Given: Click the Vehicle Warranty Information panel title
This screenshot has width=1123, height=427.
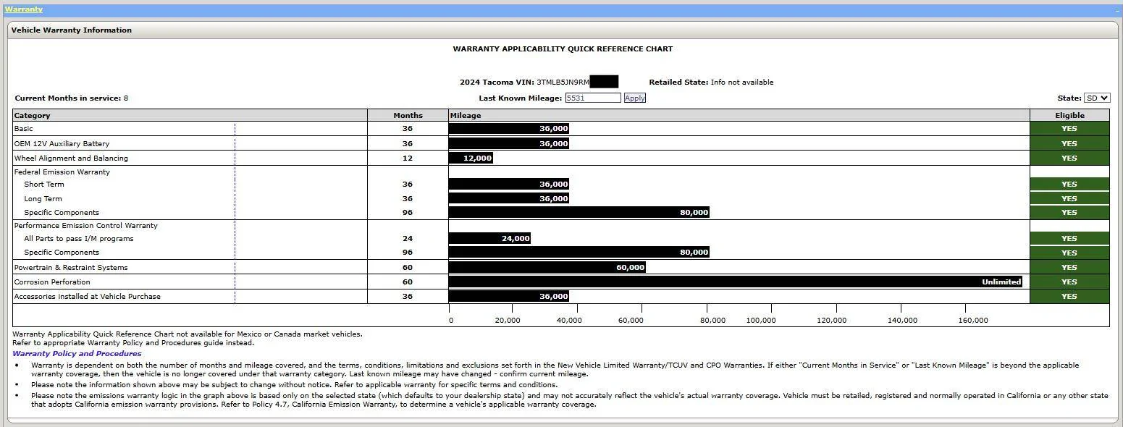Looking at the screenshot, I should (72, 30).
